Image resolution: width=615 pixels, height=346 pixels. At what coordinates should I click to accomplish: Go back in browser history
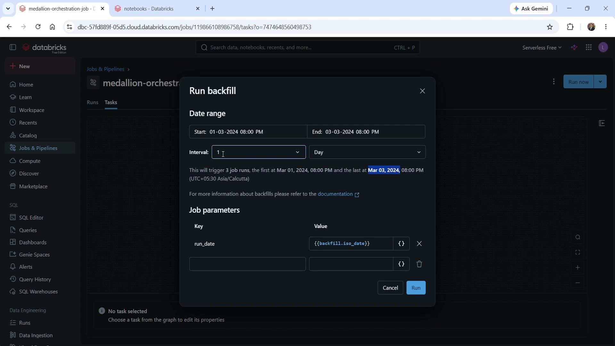click(x=9, y=27)
